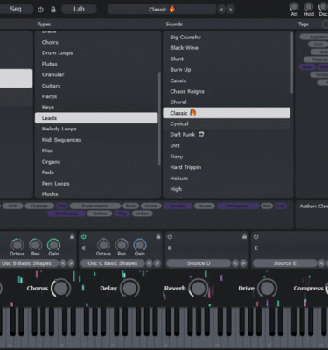
Task: Load the Chaos Reigns sound
Action: (227, 91)
